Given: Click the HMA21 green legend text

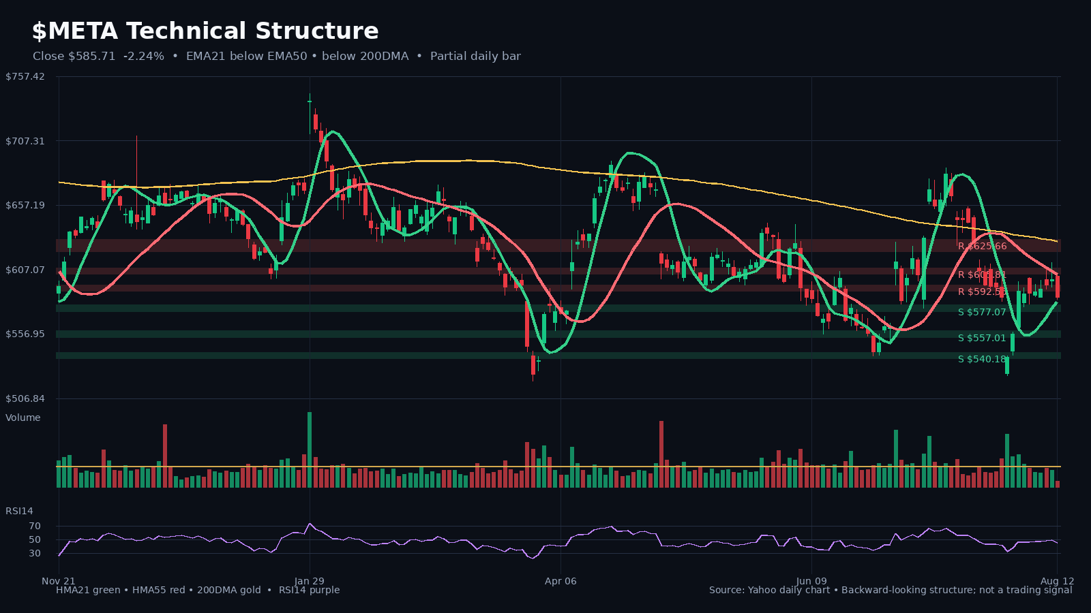Looking at the screenshot, I should [88, 590].
